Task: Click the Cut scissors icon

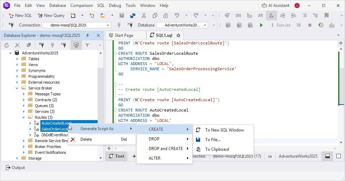Action: coord(144,15)
